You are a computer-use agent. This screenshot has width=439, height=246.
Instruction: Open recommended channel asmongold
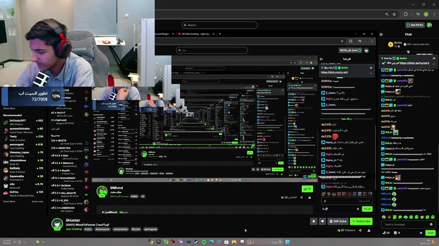click(x=23, y=146)
